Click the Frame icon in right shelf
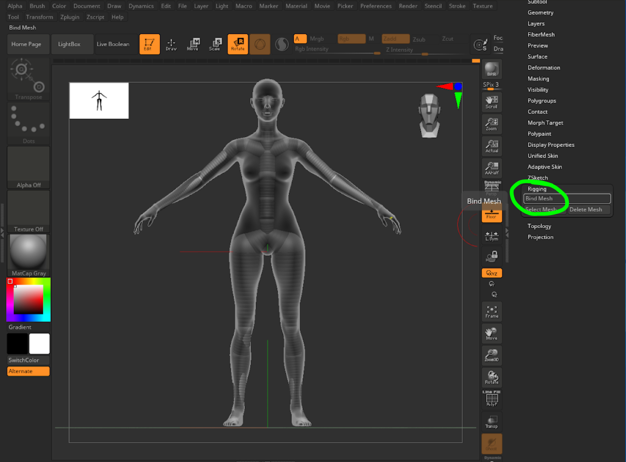Viewport: 626px width, 462px height. (x=492, y=311)
